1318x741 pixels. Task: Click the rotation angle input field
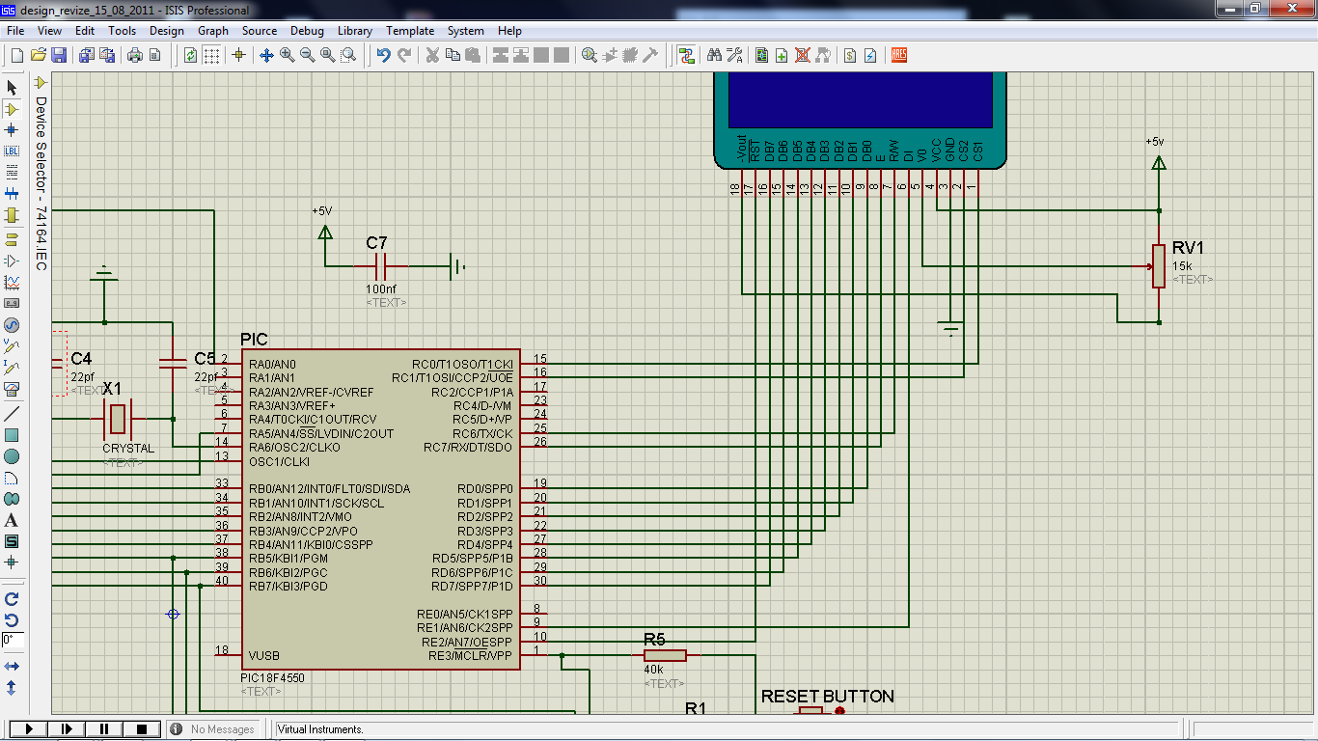pos(13,640)
